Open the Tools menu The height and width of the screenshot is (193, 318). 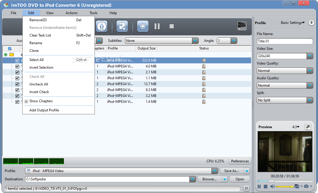click(94, 13)
